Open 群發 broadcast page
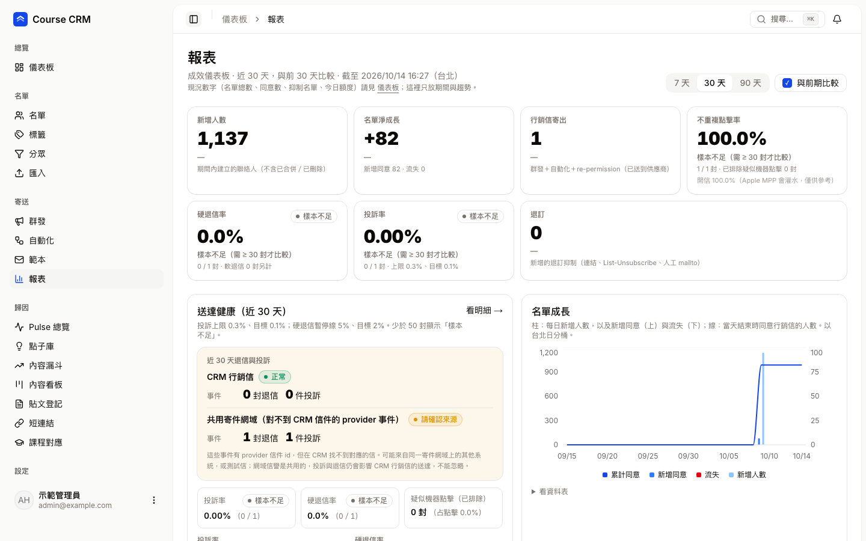The image size is (866, 541). 88,221
